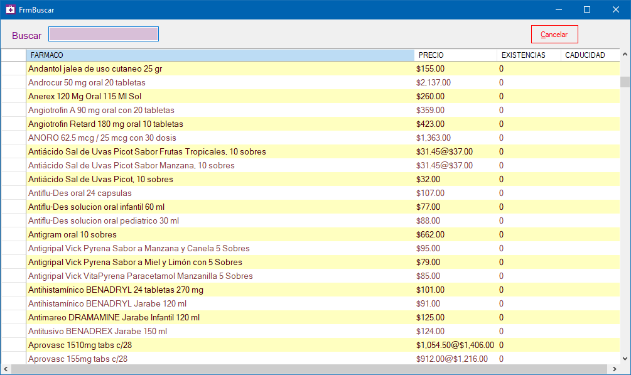Click price cell $32.00
The image size is (631, 375).
[x=456, y=179]
